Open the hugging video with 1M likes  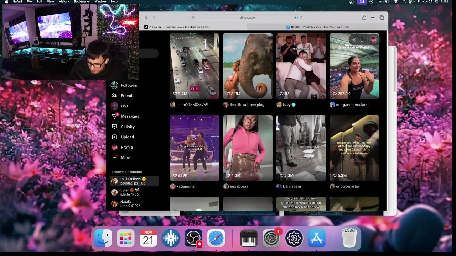click(301, 66)
